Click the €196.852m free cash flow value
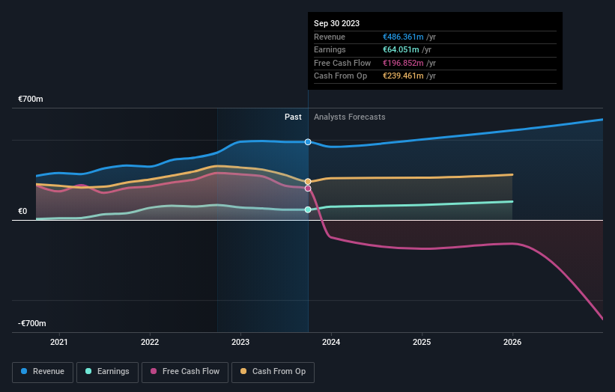This screenshot has height=392, width=615. (x=403, y=63)
